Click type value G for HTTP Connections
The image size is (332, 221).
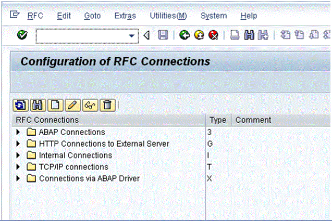click(210, 144)
